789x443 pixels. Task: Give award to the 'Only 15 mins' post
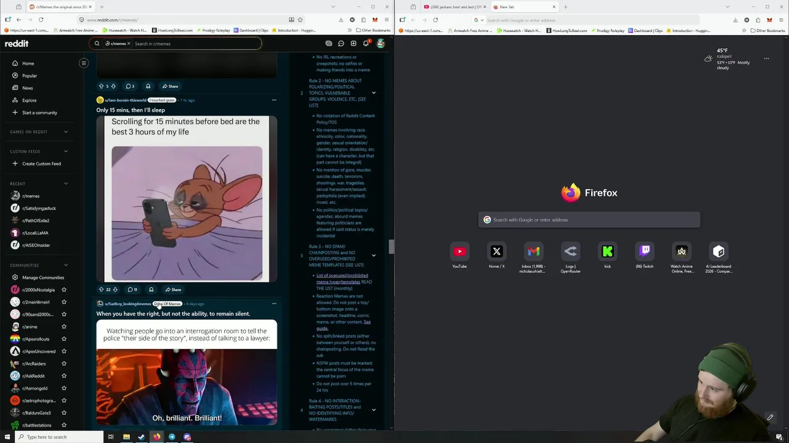151,290
